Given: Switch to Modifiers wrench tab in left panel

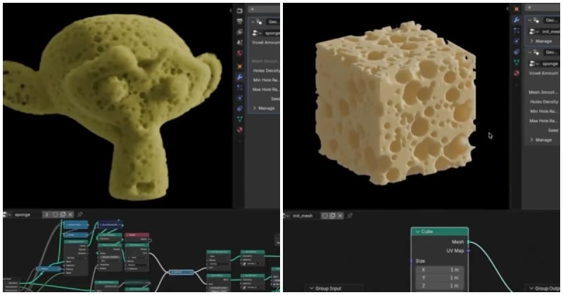Looking at the screenshot, I should [x=239, y=75].
